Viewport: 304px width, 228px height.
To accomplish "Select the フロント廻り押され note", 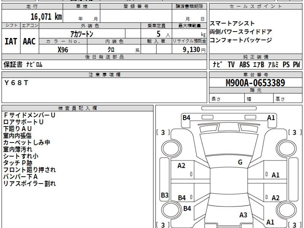I will [29, 170].
